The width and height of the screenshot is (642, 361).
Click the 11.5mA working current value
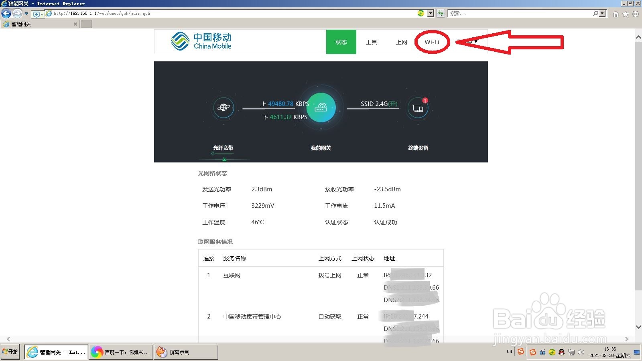pyautogui.click(x=384, y=206)
